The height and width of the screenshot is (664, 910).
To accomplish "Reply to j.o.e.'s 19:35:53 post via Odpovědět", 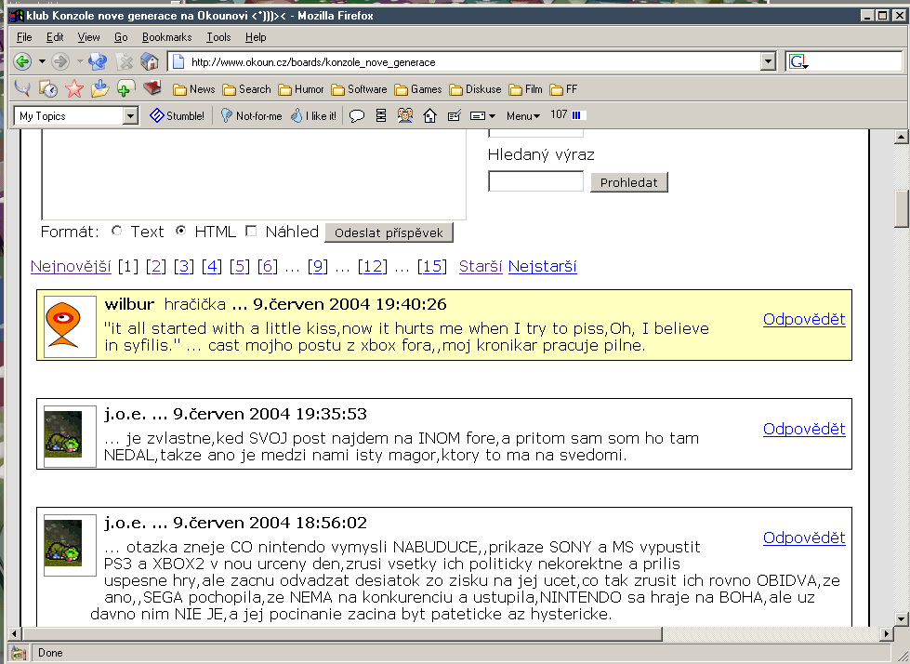I will coord(804,429).
